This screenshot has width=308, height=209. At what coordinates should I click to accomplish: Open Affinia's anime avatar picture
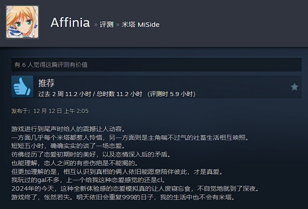point(22,22)
